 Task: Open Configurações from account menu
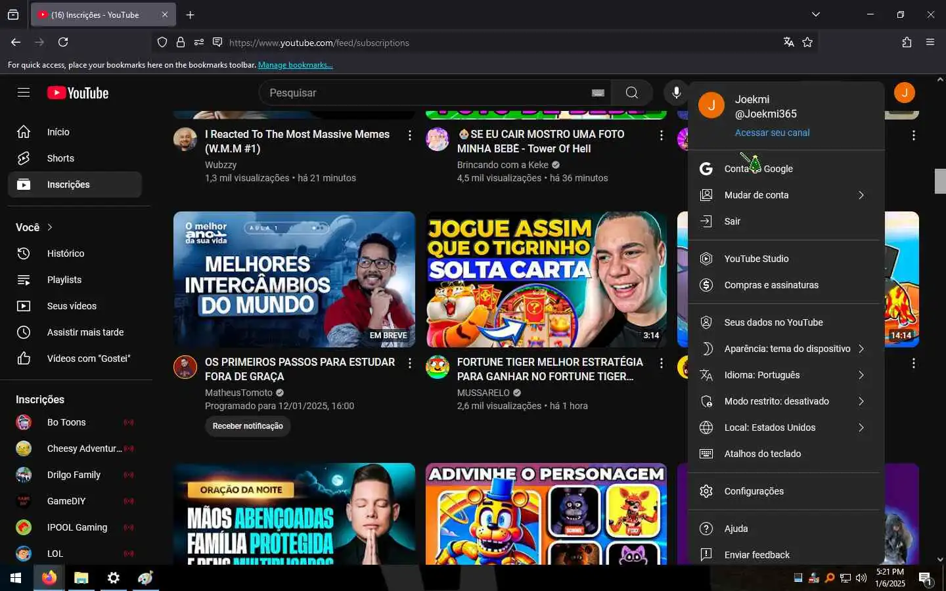pos(783,491)
